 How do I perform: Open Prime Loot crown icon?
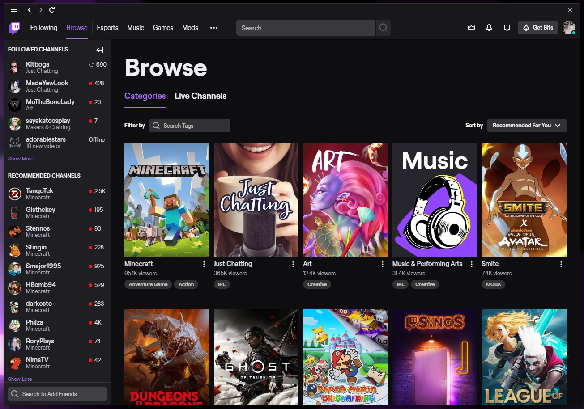click(x=471, y=28)
